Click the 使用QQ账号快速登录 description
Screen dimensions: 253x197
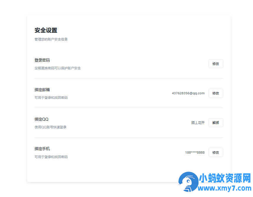coord(50,127)
